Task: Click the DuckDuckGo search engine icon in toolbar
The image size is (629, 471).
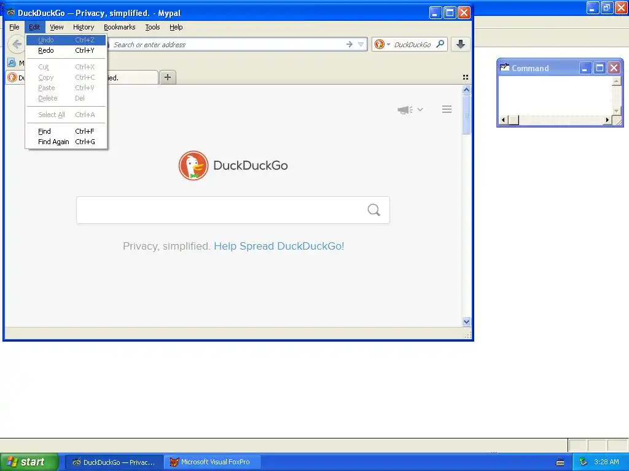Action: 379,44
